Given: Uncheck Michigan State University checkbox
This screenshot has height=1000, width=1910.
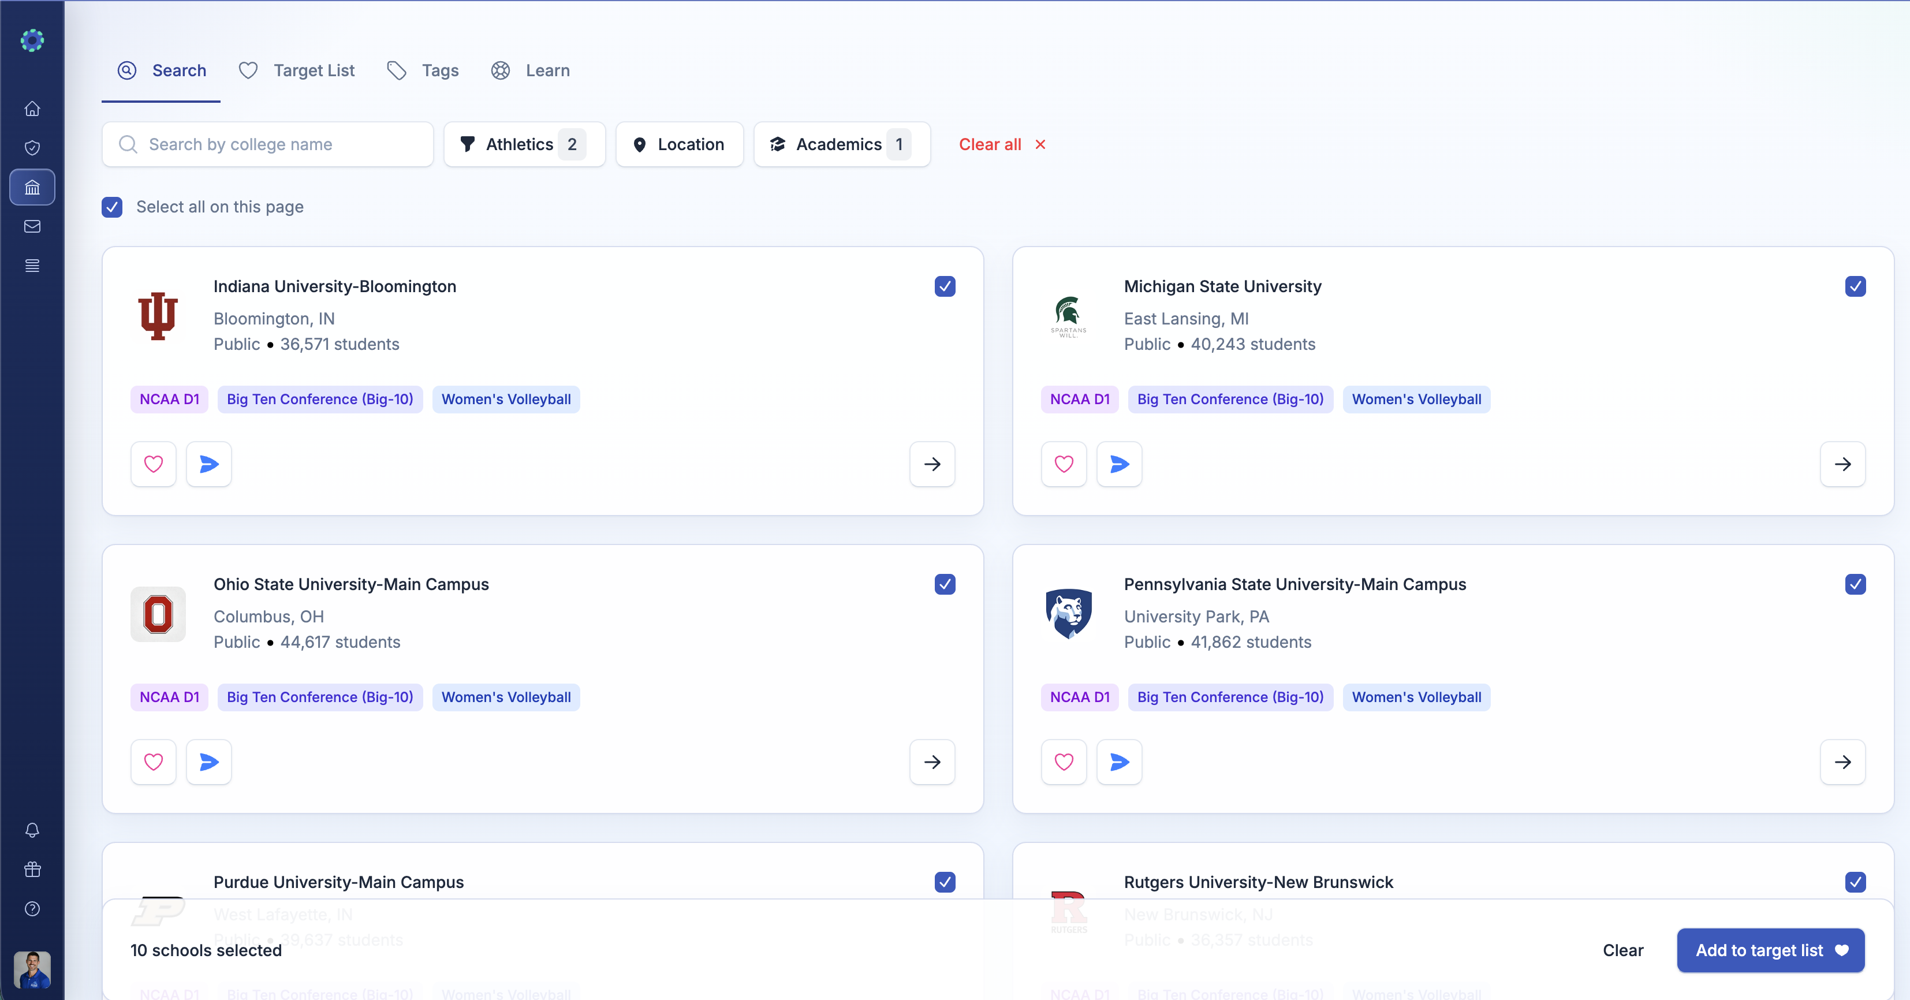Looking at the screenshot, I should click(x=1856, y=286).
